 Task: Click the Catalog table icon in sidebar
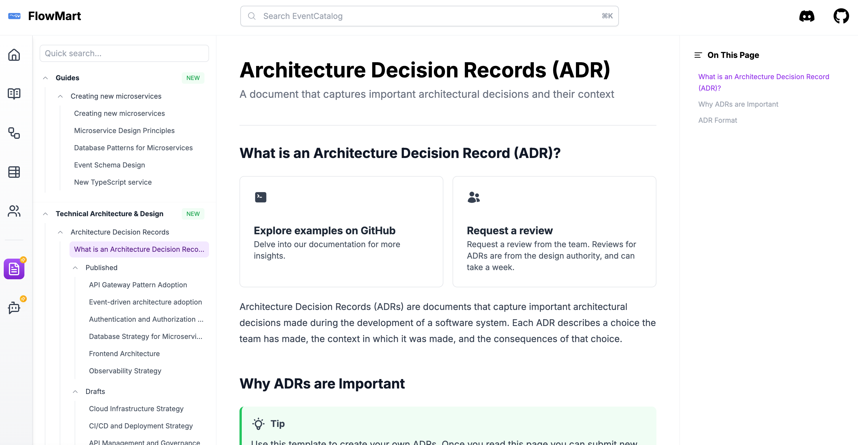coord(14,172)
